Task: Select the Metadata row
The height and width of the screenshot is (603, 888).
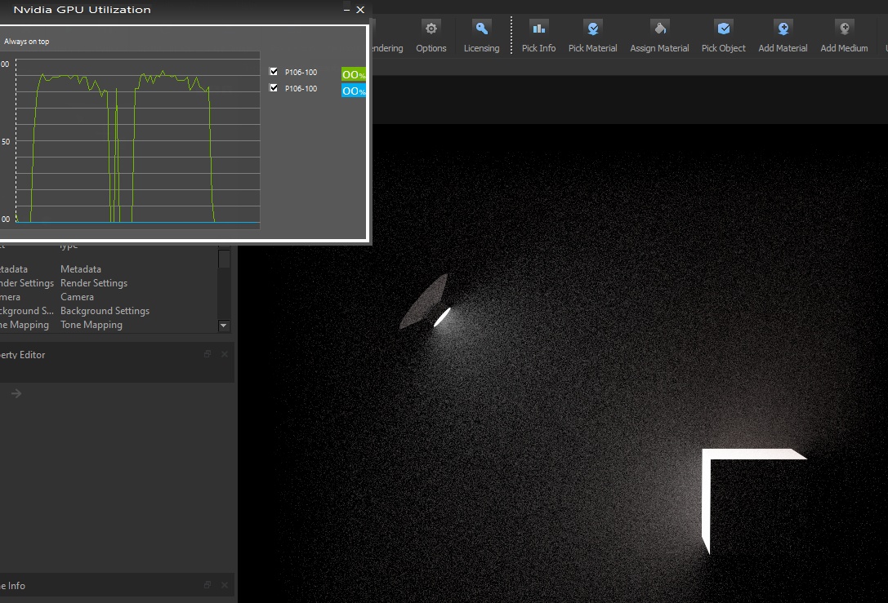Action: (108, 269)
